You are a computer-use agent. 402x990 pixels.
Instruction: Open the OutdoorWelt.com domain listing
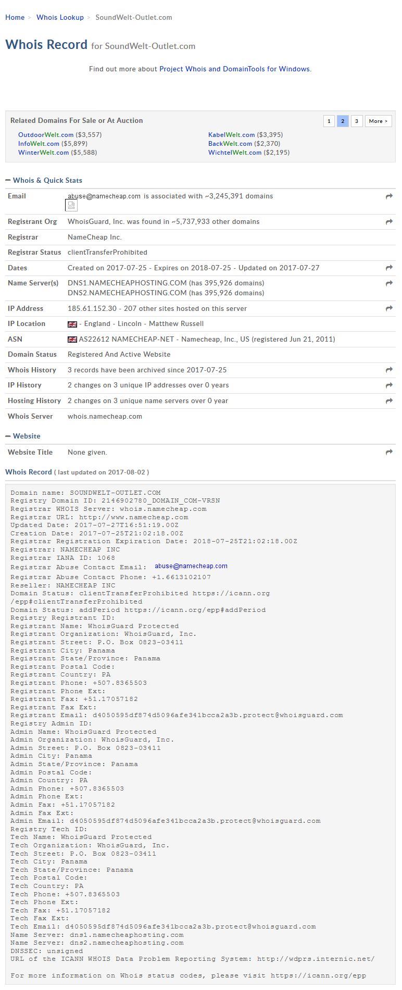pyautogui.click(x=46, y=135)
